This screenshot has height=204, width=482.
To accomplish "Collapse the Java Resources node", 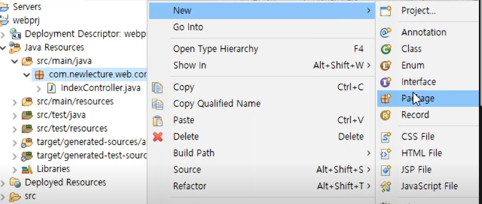I will 3,48.
